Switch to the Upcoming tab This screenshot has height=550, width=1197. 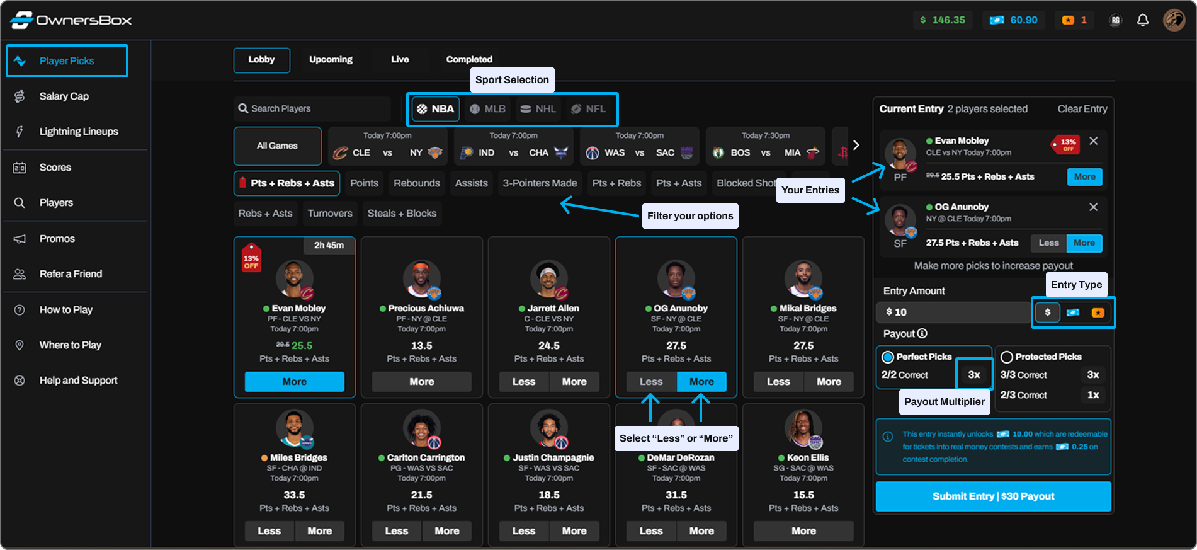[331, 60]
